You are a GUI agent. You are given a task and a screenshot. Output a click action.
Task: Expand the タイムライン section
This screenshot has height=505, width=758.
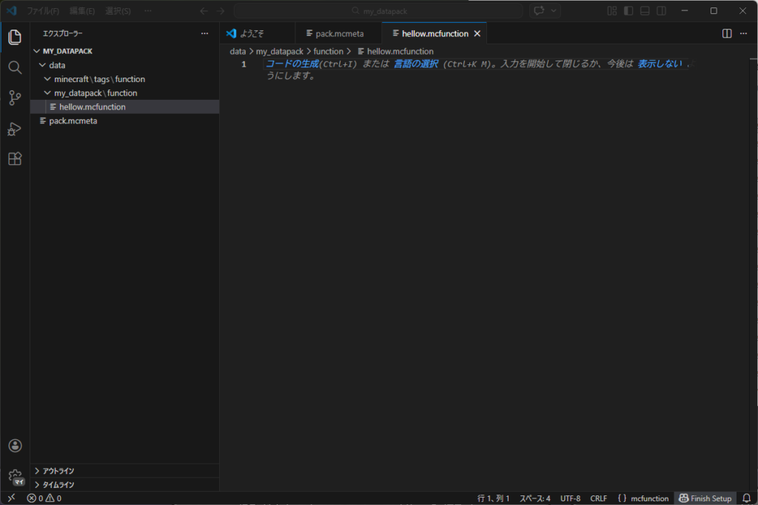click(59, 484)
